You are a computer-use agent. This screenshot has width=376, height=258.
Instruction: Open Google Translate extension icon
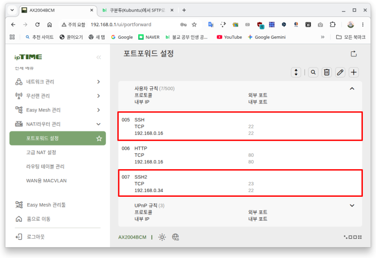[211, 24]
